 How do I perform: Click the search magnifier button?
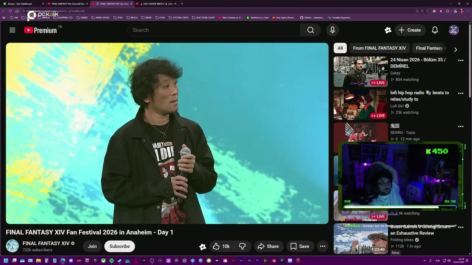[310, 30]
